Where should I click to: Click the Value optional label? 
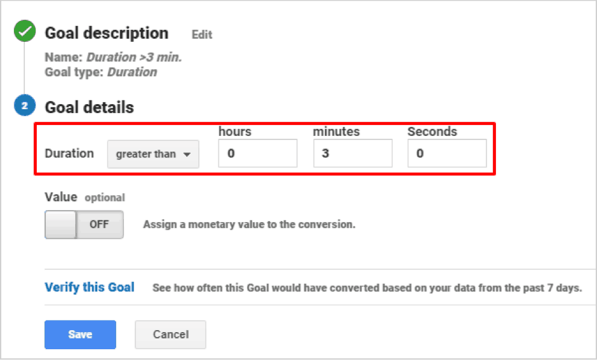(x=84, y=197)
